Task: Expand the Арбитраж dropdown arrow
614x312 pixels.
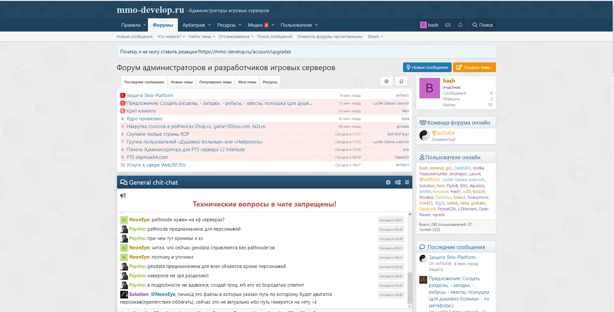Action: click(209, 25)
